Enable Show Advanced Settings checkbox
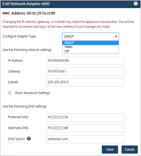This screenshot has height=156, width=141. coord(10,93)
